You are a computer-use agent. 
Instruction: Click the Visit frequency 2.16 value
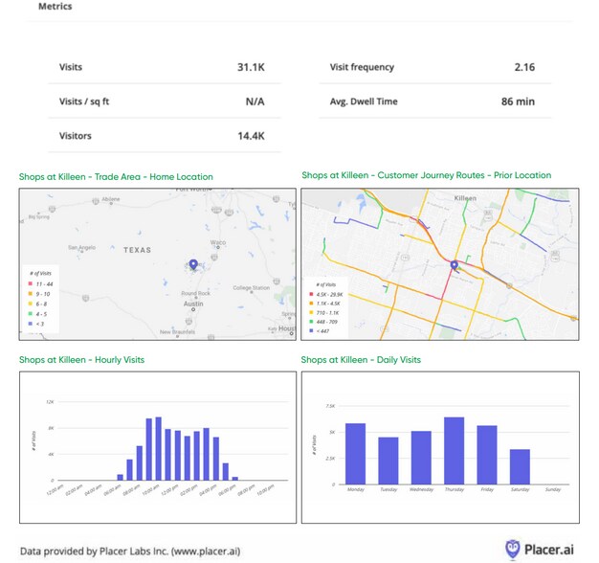[x=523, y=68]
